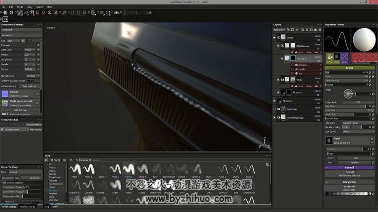Screen dimensions: 378x212
Task: Toggle the Sharpen filter visibility
Action: 292,65
